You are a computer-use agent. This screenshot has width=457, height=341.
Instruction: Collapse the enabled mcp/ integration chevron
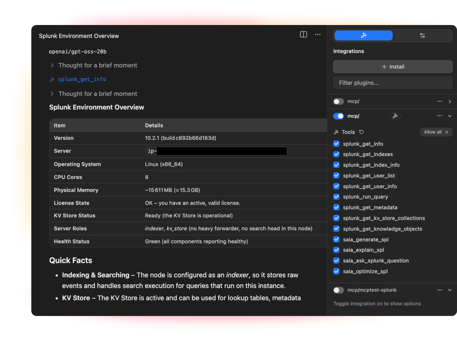pyautogui.click(x=450, y=116)
